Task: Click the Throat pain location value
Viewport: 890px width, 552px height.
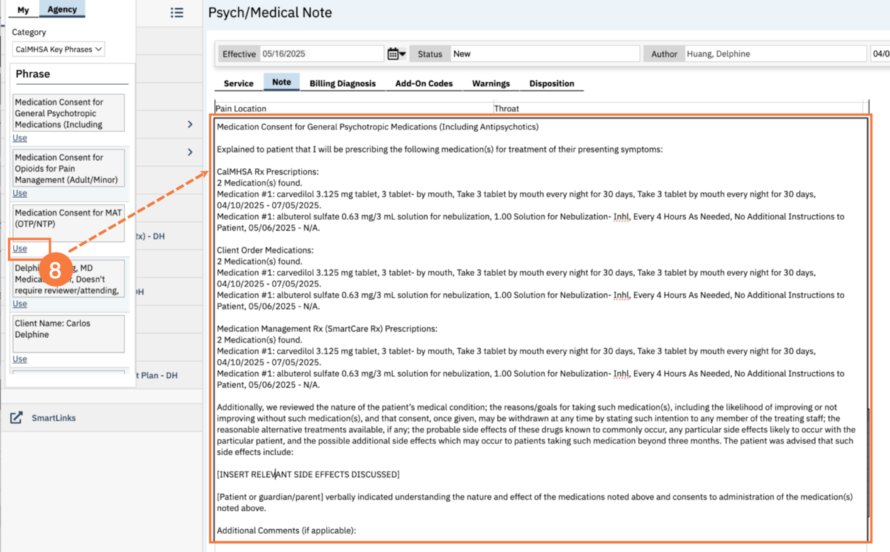Action: click(x=507, y=109)
